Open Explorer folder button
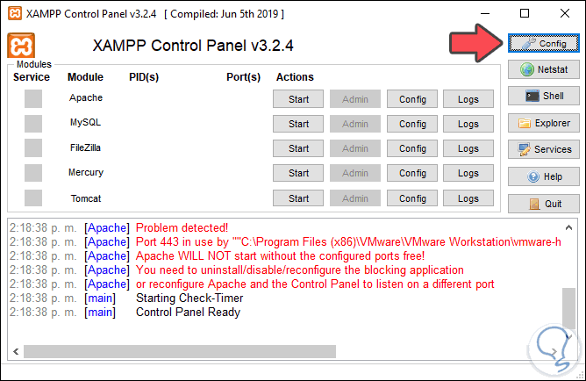The height and width of the screenshot is (381, 586). 543,123
